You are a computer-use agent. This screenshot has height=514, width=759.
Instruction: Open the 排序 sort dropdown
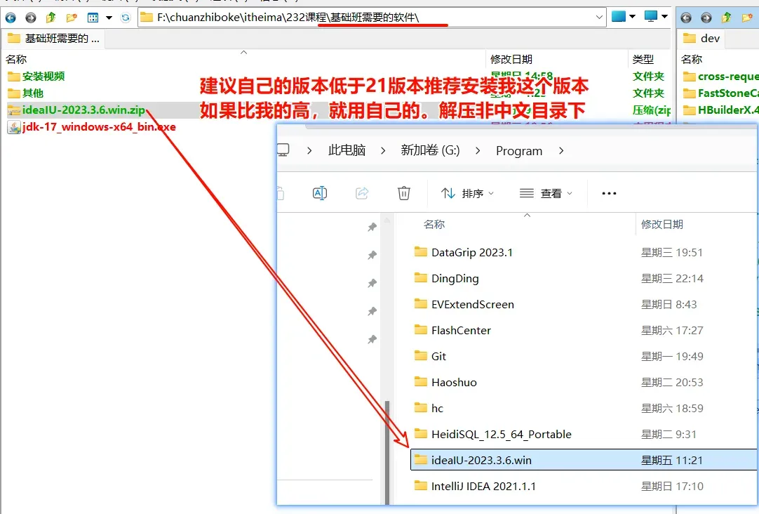point(467,193)
